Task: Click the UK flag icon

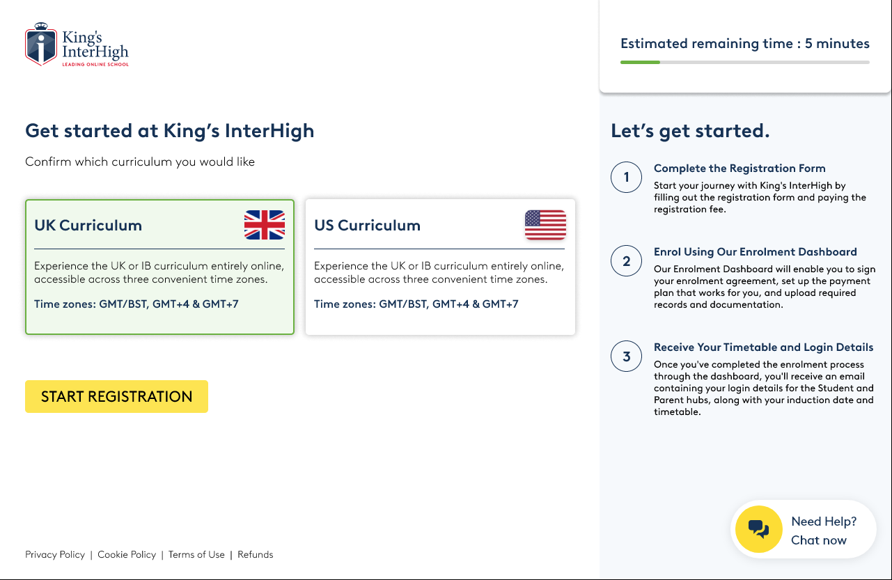Action: pos(265,225)
